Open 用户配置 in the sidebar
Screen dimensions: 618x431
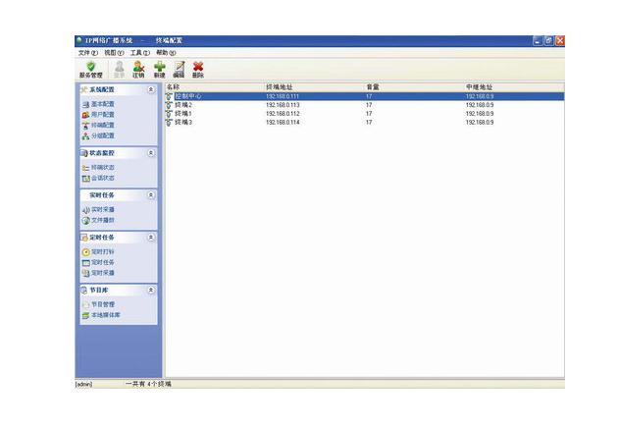[x=98, y=115]
